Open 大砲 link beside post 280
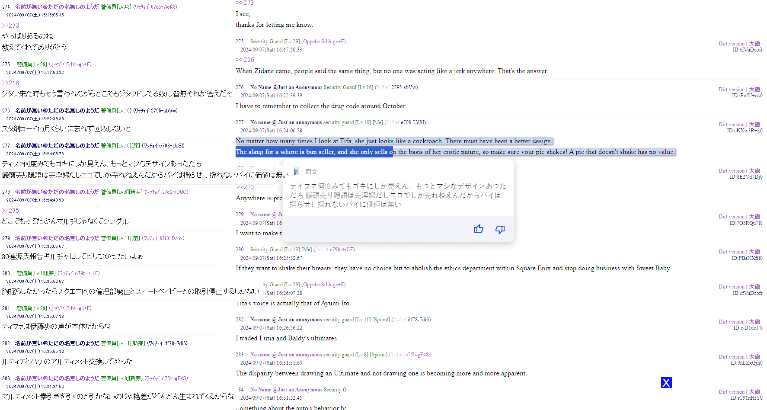Image resolution: width=767 pixels, height=410 pixels. pos(754,252)
